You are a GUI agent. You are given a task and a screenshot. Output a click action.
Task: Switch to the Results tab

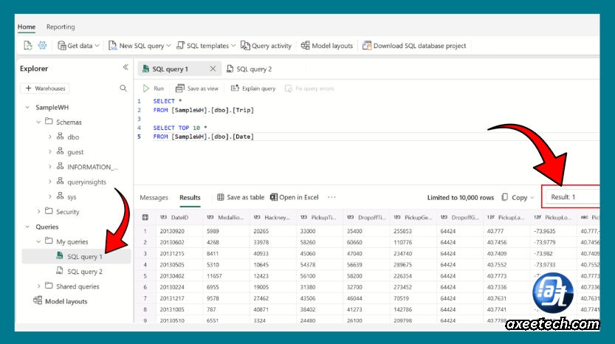190,197
